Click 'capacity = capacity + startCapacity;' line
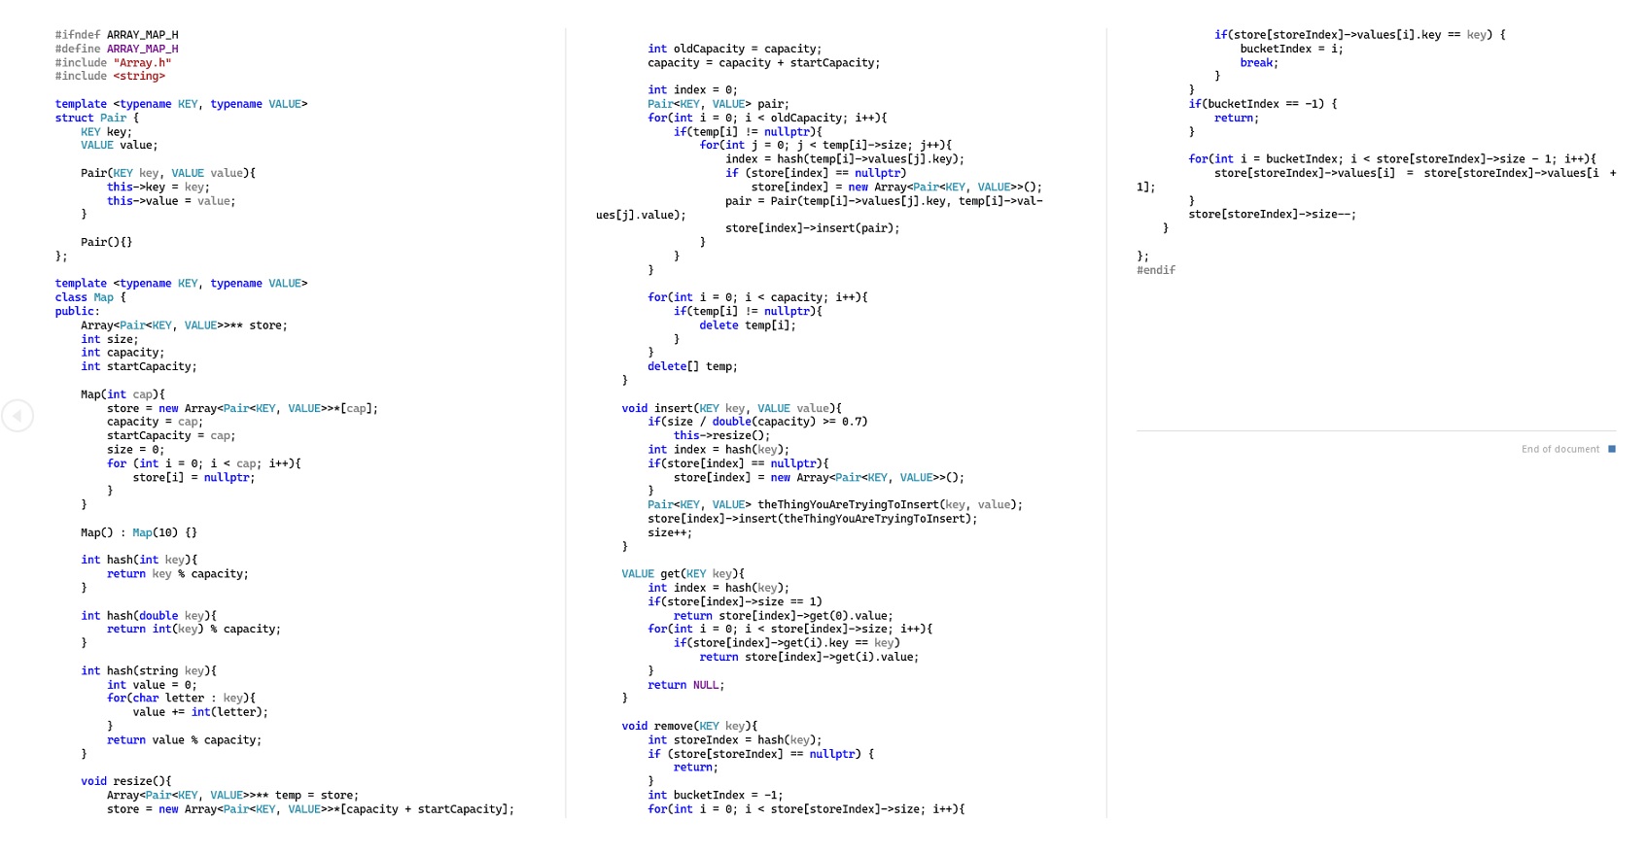The image size is (1647, 854). (x=764, y=63)
